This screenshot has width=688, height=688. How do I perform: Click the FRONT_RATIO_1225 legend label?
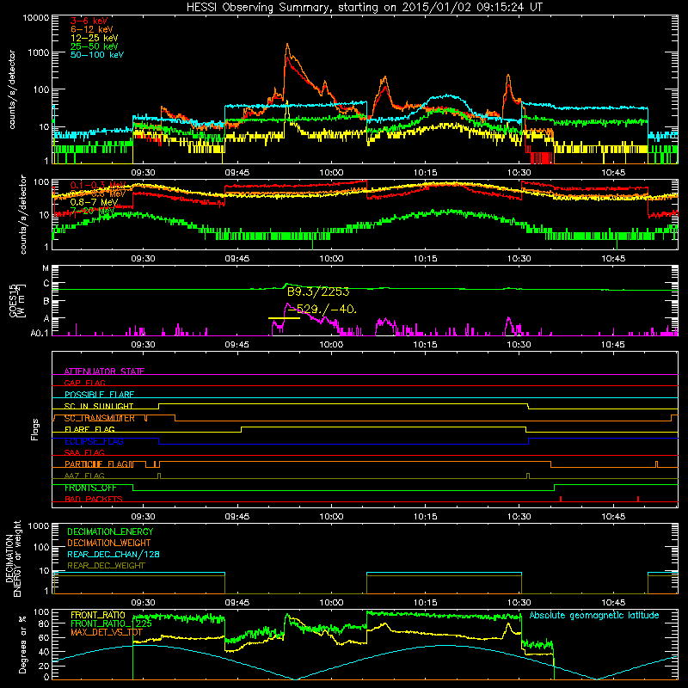(112, 623)
